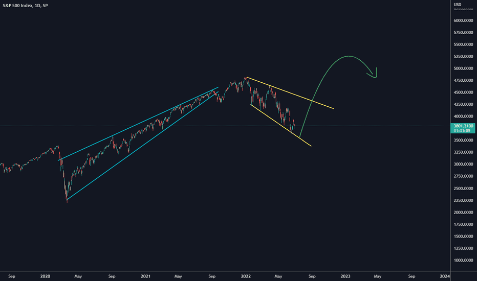
Task: Click the 2500.0000 price axis label
Action: (463, 189)
